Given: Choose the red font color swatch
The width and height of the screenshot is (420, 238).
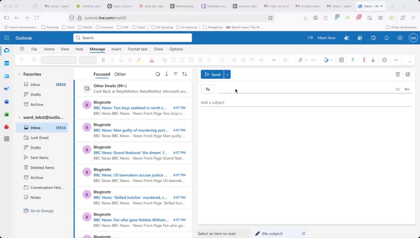Looking at the screenshot, I should 152,60.
